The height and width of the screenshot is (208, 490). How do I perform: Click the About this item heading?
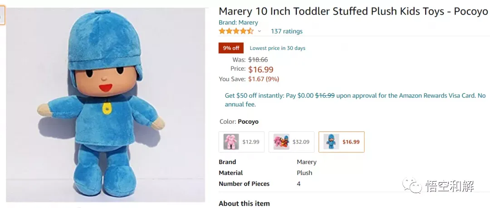244,203
